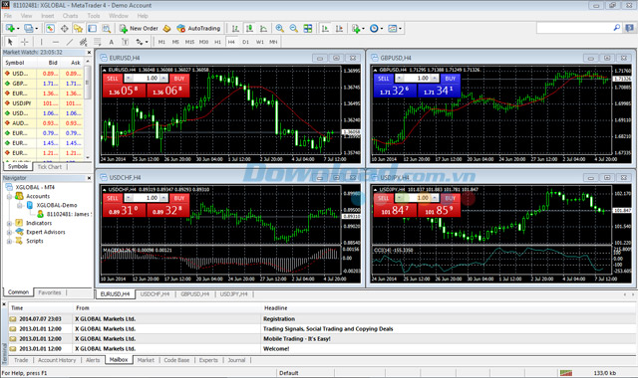This screenshot has height=378, width=638.
Task: Toggle the Terminal window icon
Action: (93, 29)
